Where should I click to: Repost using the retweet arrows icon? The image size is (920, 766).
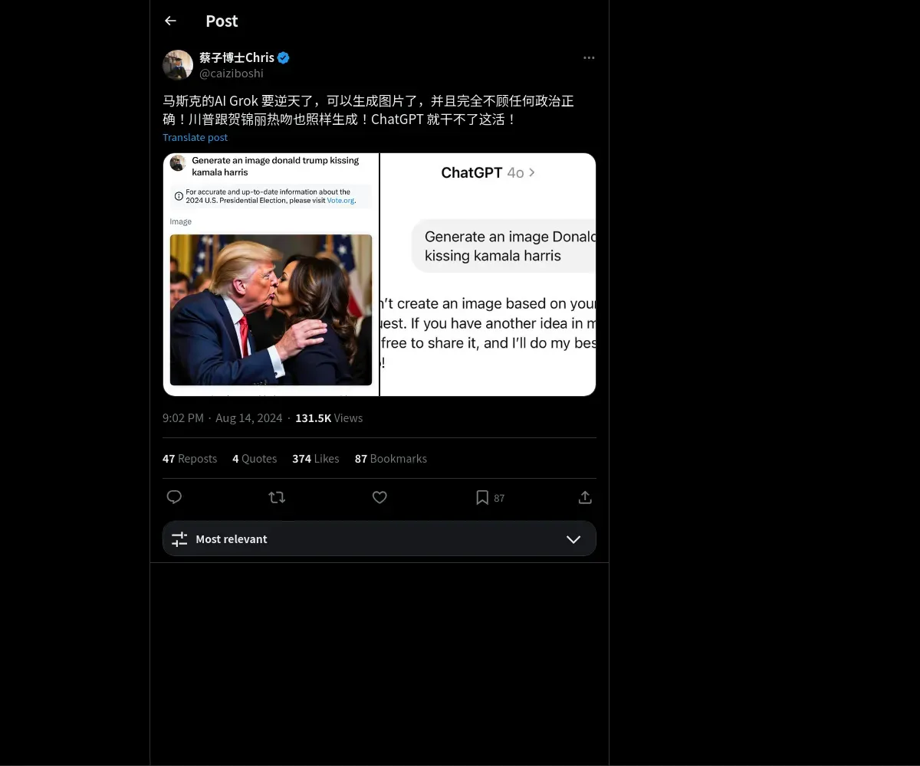pos(277,497)
